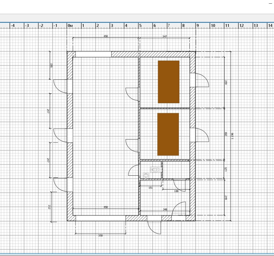Click the 212 dimension label on the left

49,207
